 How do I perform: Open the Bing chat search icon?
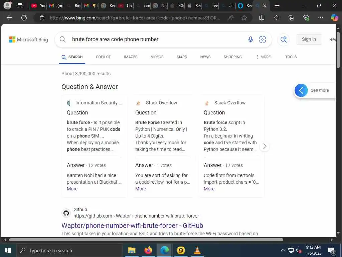(284, 39)
